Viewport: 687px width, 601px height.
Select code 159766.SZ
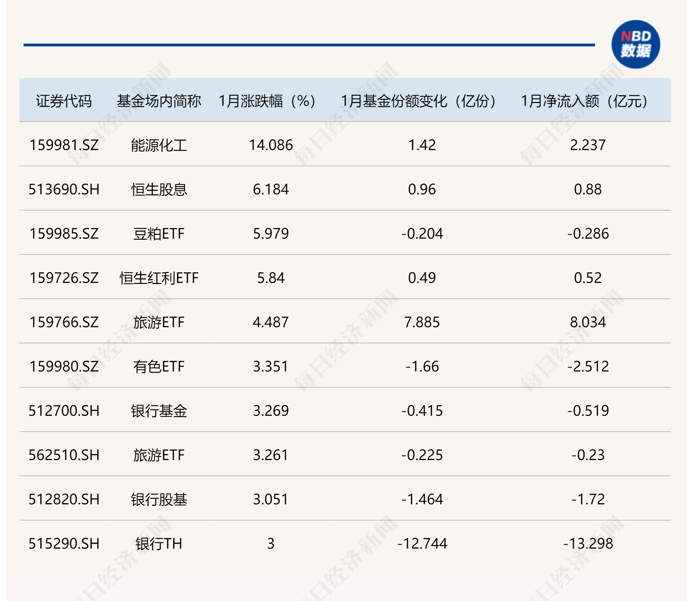pos(64,322)
